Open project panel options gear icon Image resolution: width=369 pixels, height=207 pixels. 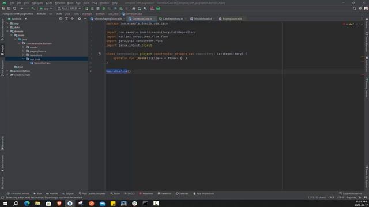[80, 18]
